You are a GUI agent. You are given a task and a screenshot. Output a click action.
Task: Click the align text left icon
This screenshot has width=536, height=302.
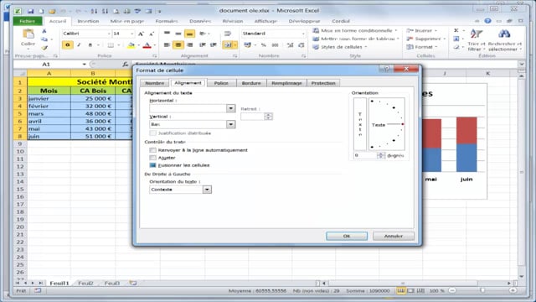[167, 44]
